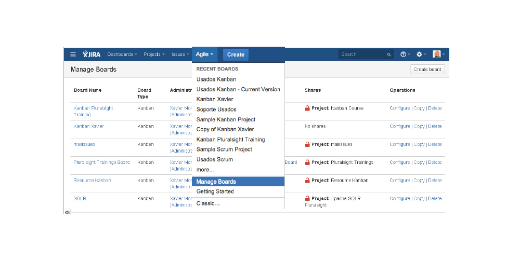This screenshot has width=520, height=261.
Task: Open the Kanban Pluralsight Training board link
Action: pyautogui.click(x=93, y=112)
